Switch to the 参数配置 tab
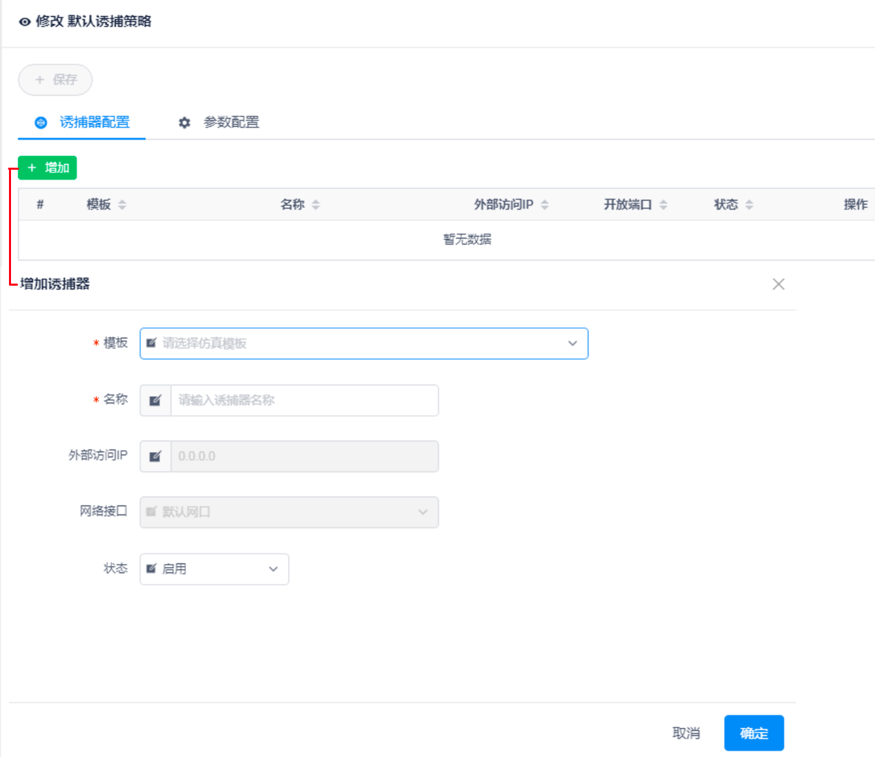Viewport: 875px width, 757px height. pos(230,122)
